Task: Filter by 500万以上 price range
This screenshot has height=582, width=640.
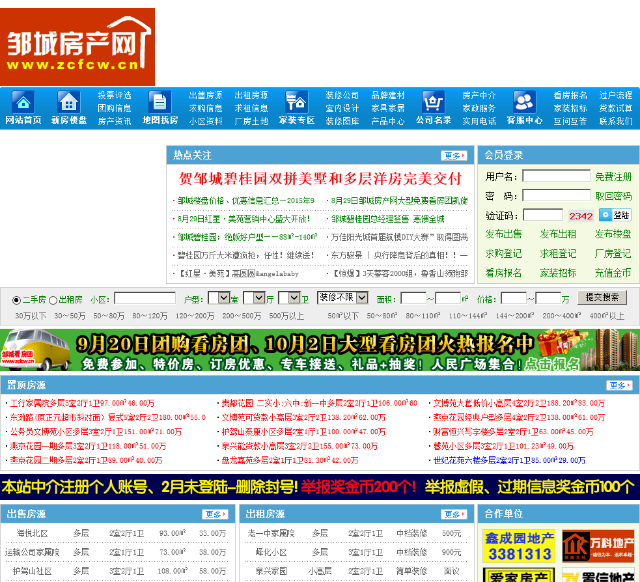Action: click(x=286, y=316)
